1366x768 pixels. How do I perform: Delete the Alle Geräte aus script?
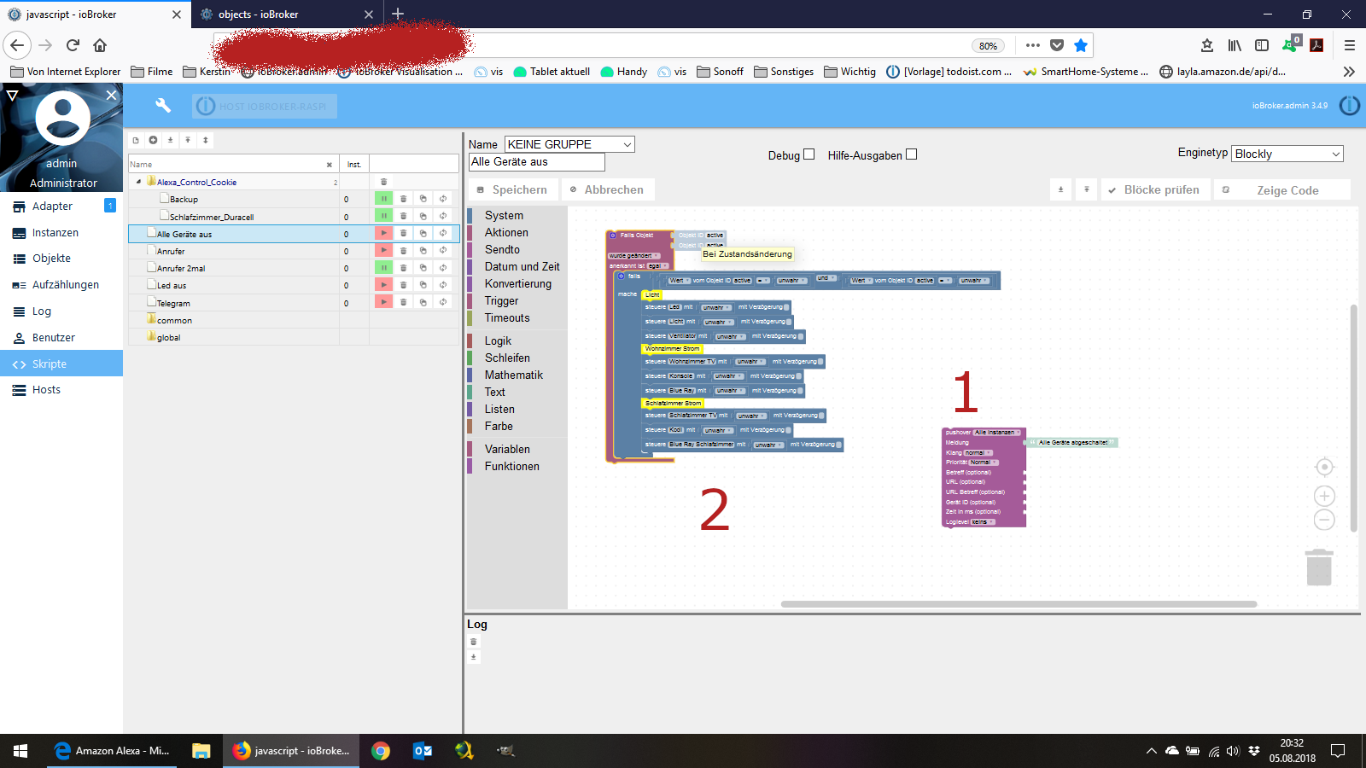[404, 234]
